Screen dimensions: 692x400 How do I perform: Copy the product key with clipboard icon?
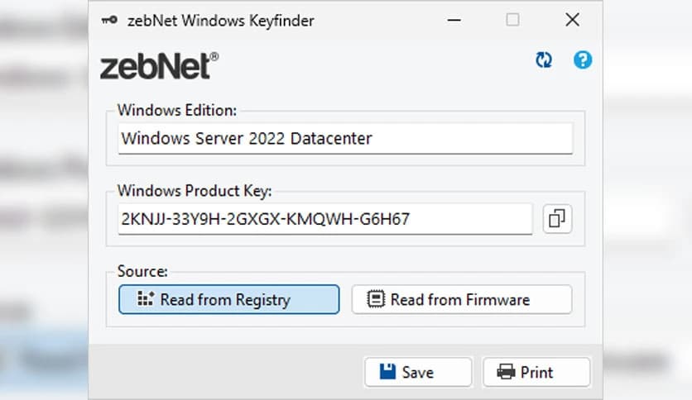[557, 218]
